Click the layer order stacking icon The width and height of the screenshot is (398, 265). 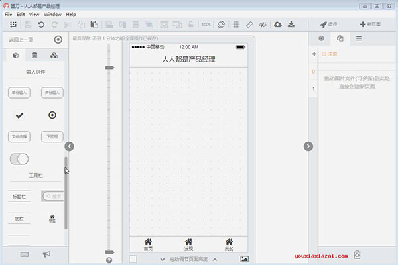149,25
